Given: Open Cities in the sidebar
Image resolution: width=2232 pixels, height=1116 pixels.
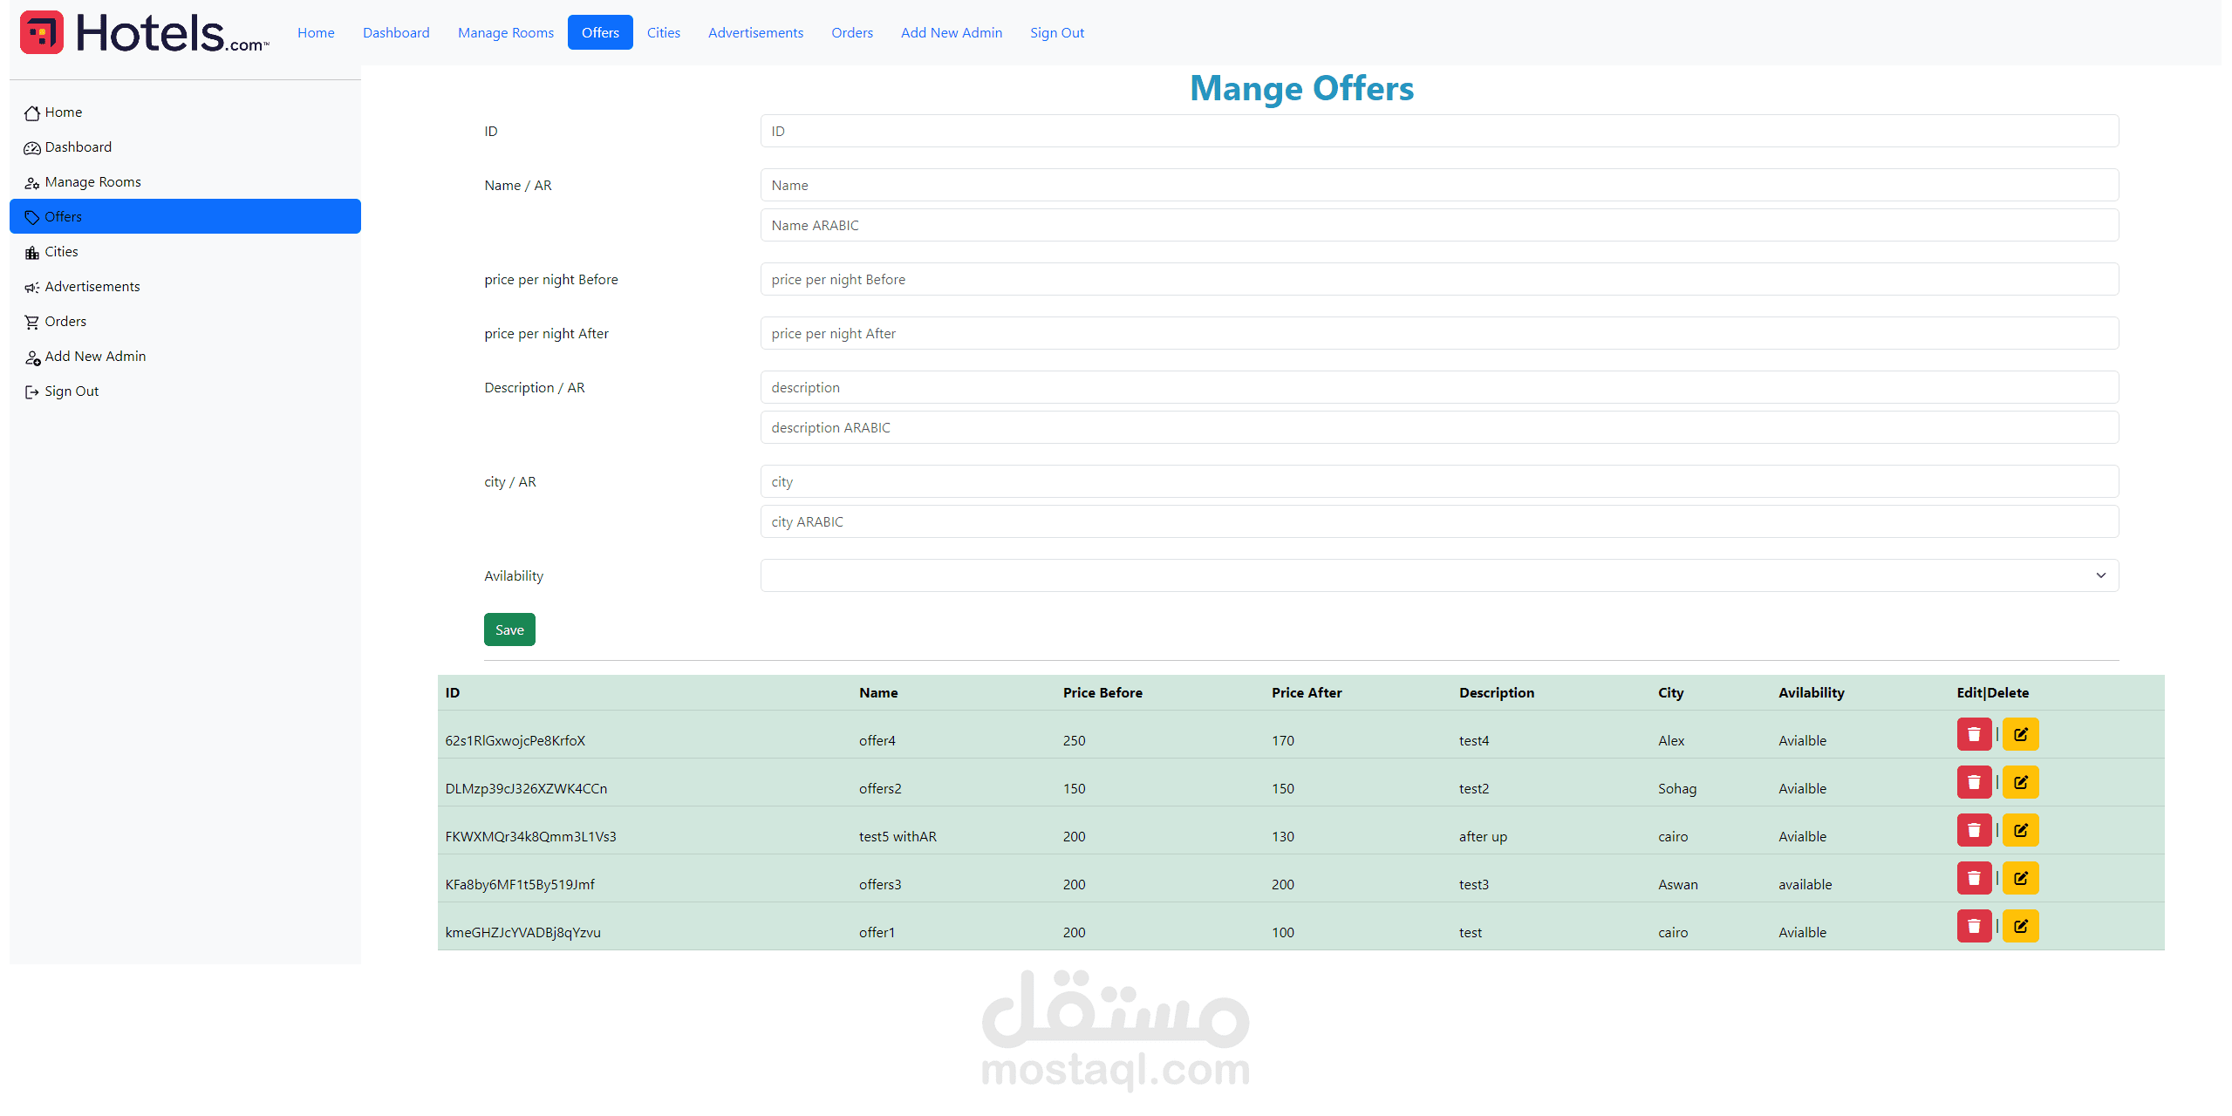Looking at the screenshot, I should pos(61,252).
